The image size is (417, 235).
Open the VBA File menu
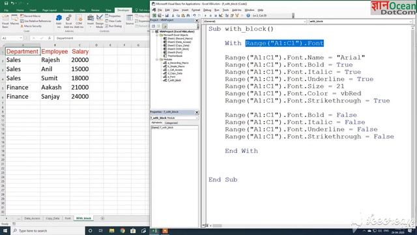pyautogui.click(x=160, y=10)
